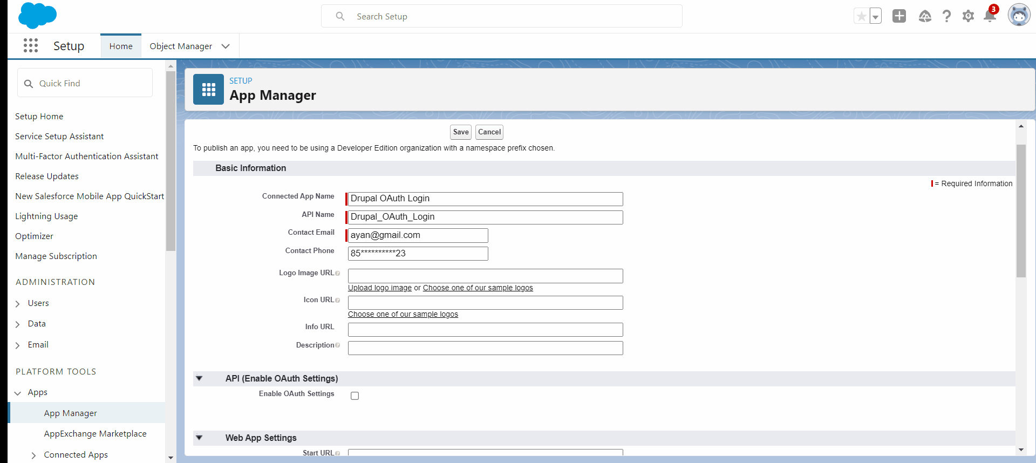This screenshot has height=463, width=1036.
Task: Expand the Object Manager dropdown chevron
Action: coord(226,46)
